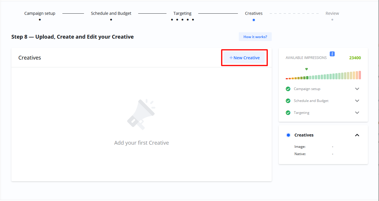
Task: Click the New Creative button
Action: click(244, 58)
